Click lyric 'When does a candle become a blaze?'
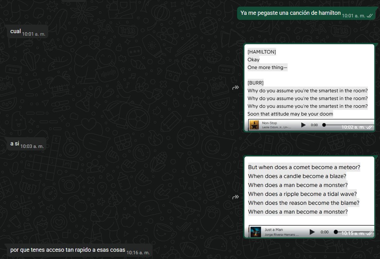This screenshot has width=380, height=259. (x=297, y=176)
